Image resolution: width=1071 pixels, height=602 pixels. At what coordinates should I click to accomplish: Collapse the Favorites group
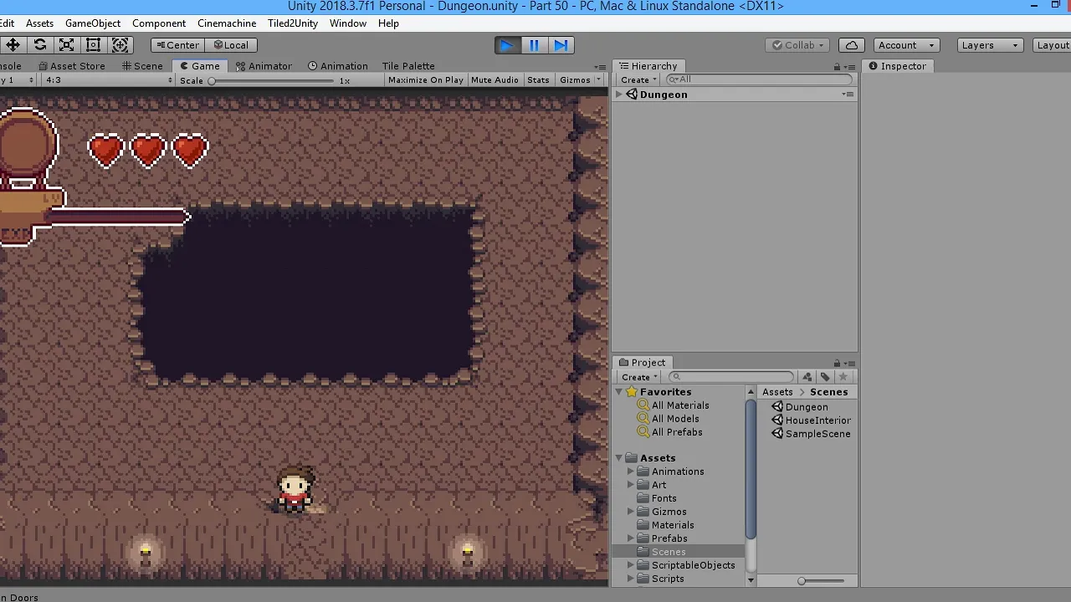pyautogui.click(x=619, y=392)
